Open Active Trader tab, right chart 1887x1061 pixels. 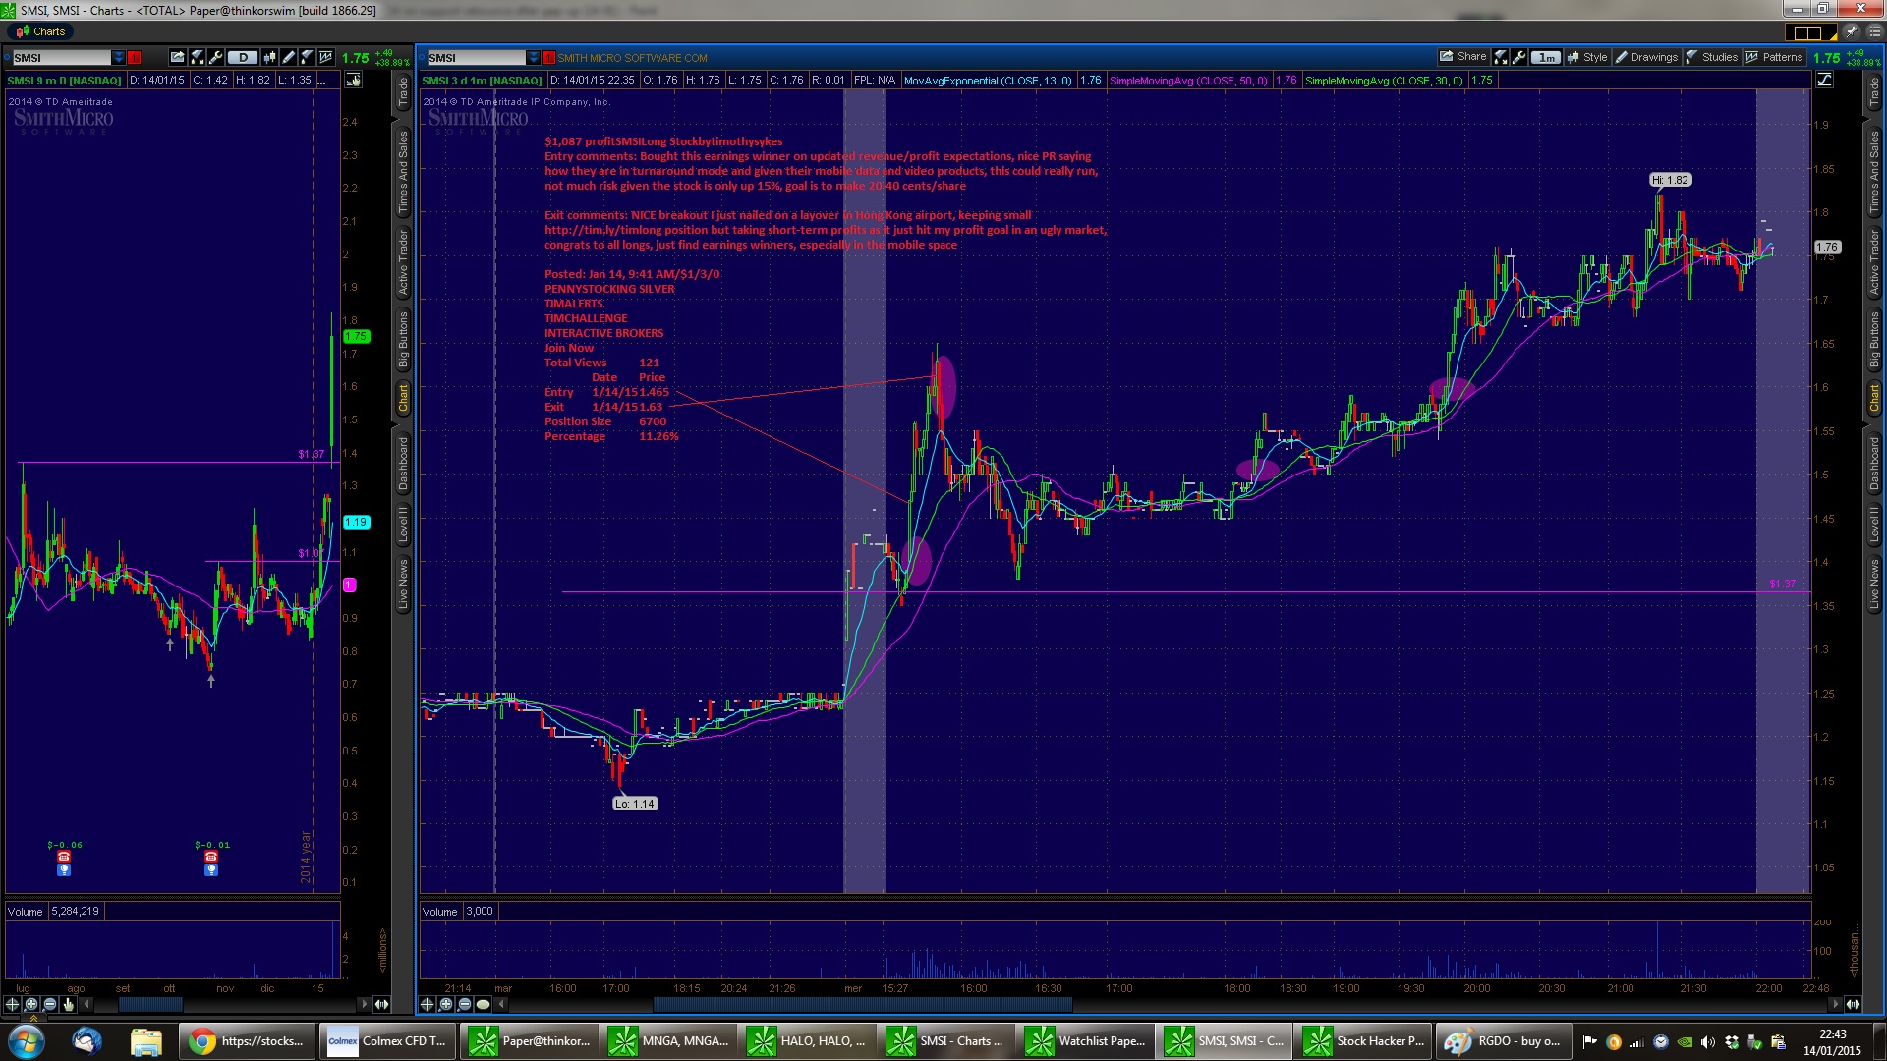(x=1874, y=263)
